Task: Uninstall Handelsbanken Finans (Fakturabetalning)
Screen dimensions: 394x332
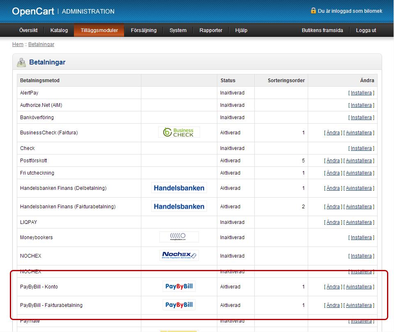Action: tap(359, 207)
